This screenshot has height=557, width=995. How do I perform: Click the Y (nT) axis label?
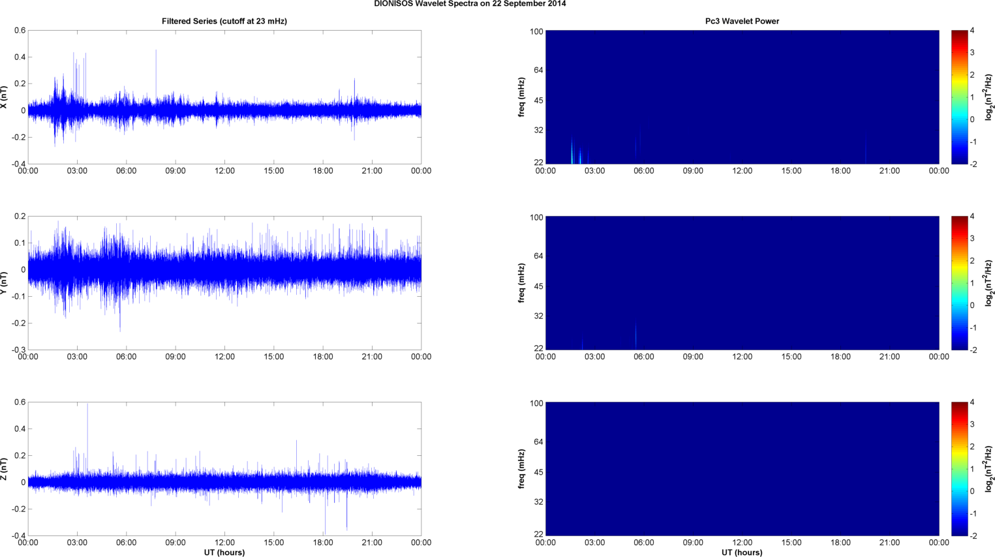(5, 283)
